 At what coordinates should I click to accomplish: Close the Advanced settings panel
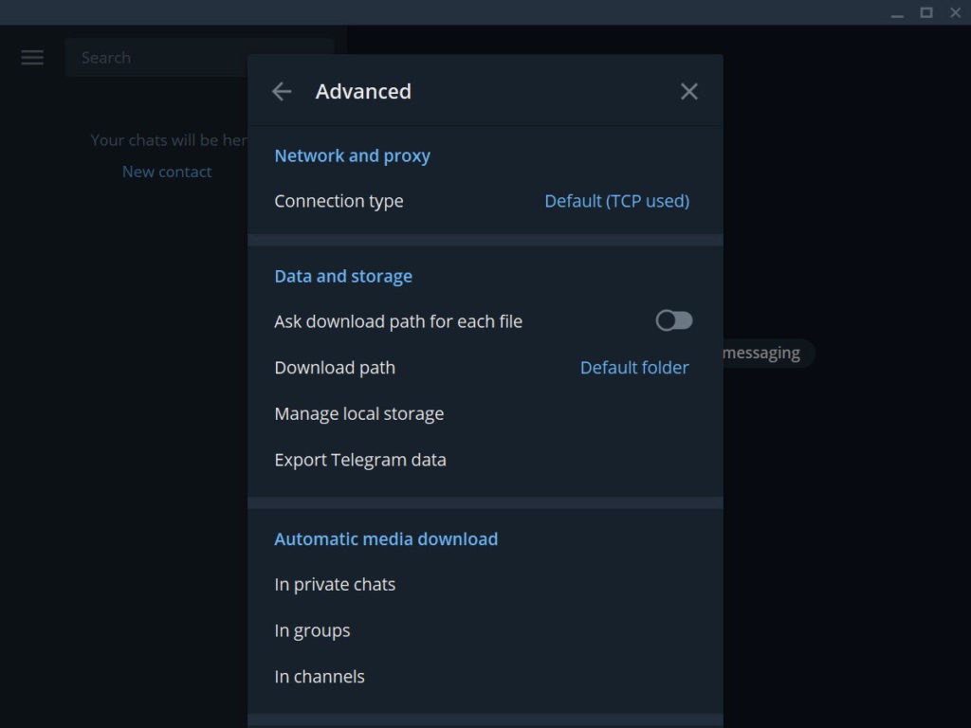click(689, 91)
